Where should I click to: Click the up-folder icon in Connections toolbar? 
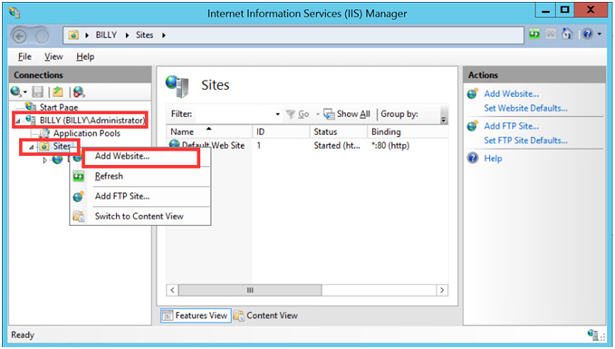(58, 92)
